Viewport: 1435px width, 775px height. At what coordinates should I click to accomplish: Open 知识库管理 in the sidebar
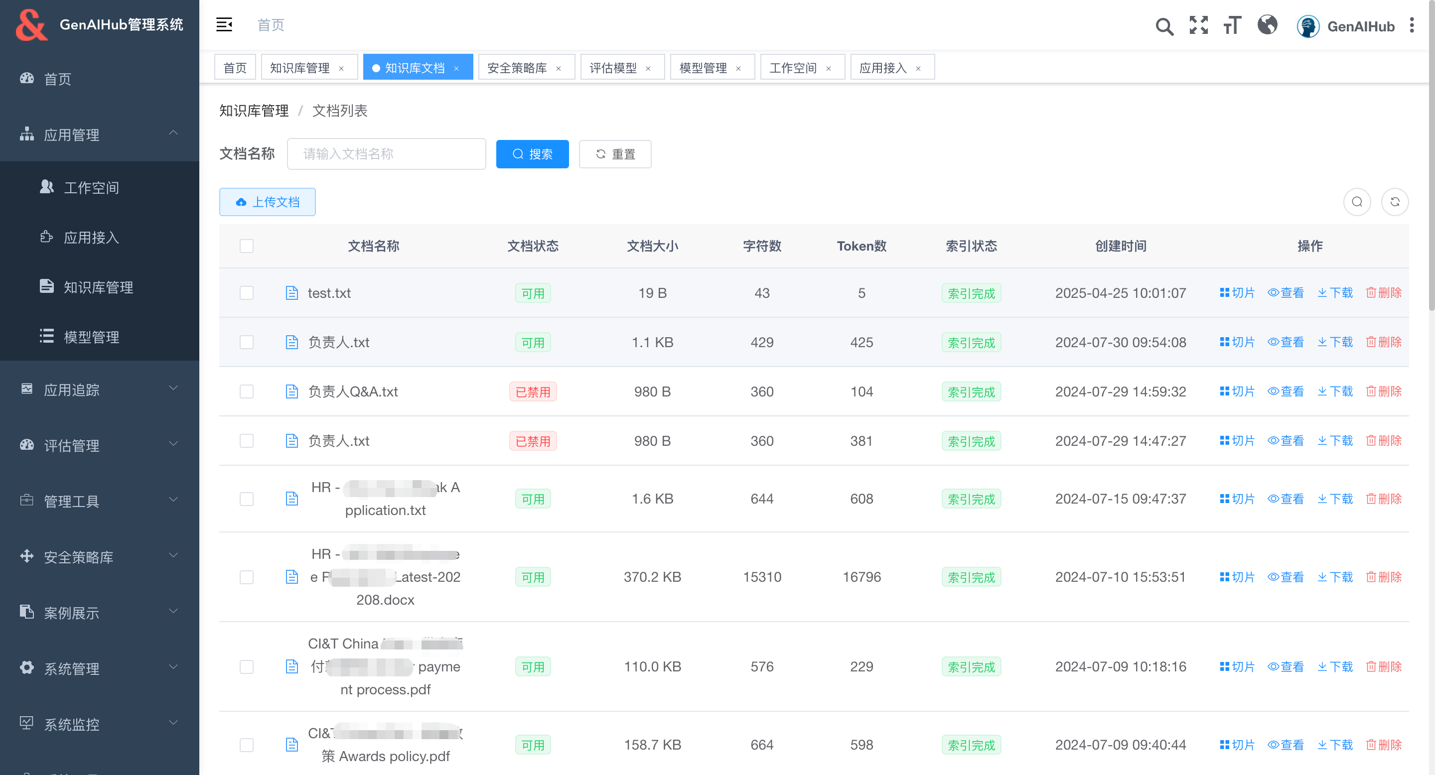[x=98, y=287]
